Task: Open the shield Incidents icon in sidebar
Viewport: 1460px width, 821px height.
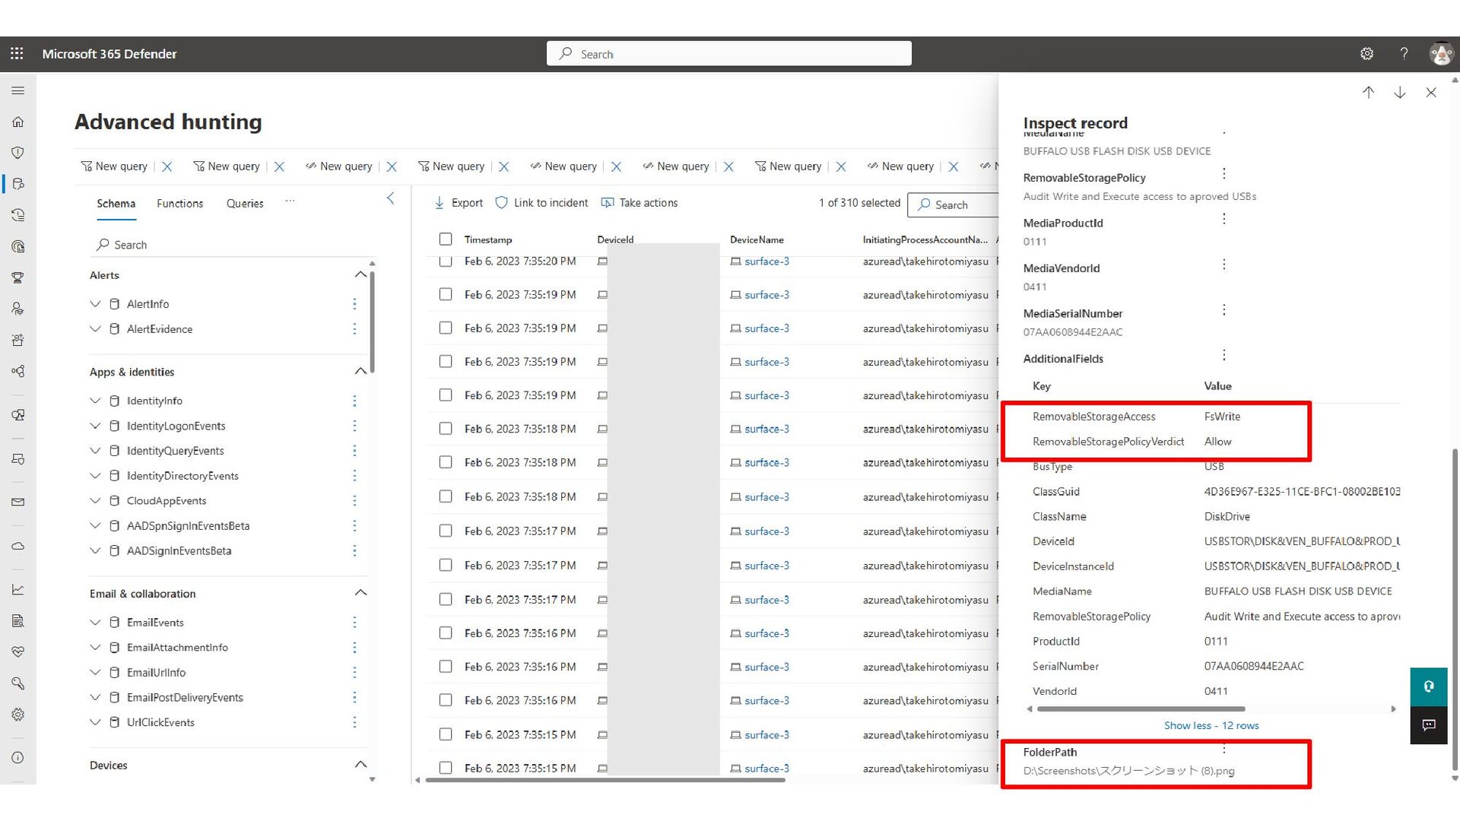Action: point(18,153)
